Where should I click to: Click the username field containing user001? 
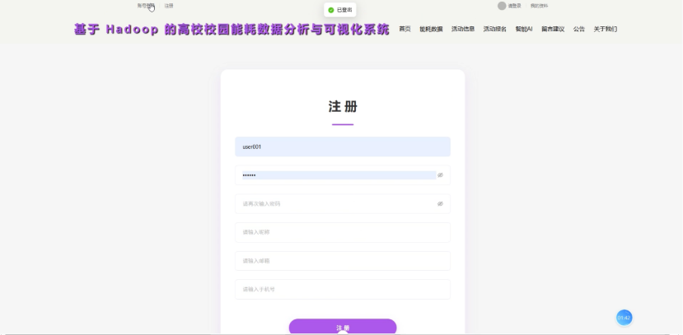click(x=343, y=147)
